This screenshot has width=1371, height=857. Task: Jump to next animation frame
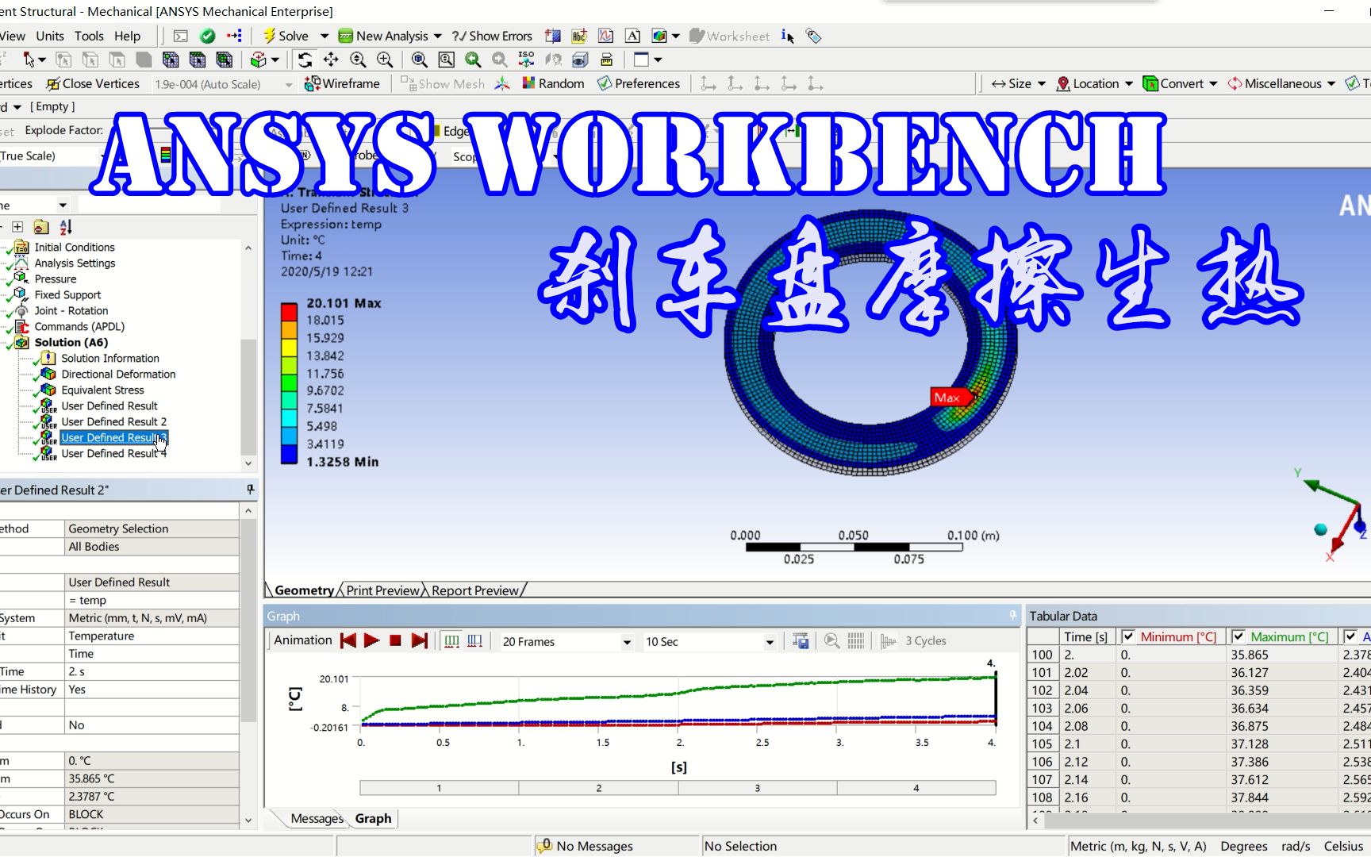coord(420,640)
